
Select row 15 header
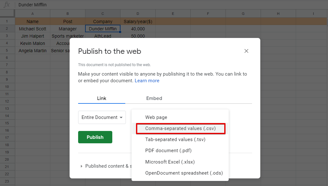click(x=7, y=123)
